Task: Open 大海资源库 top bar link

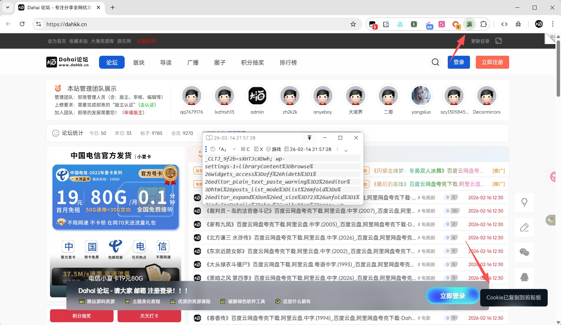Action: pyautogui.click(x=102, y=41)
